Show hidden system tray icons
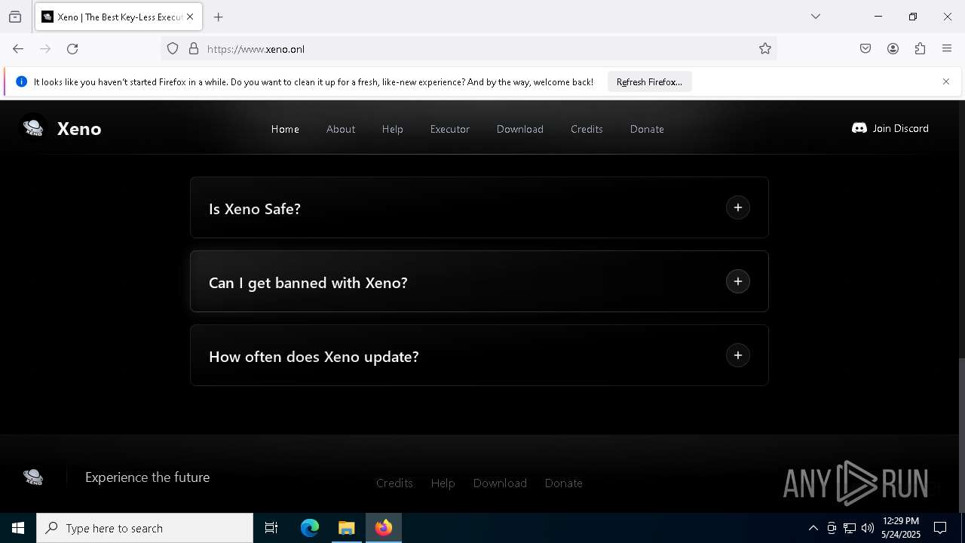The width and height of the screenshot is (965, 543). (813, 528)
